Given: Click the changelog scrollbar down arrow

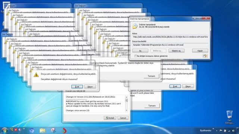Looking at the screenshot, I should (126, 111).
